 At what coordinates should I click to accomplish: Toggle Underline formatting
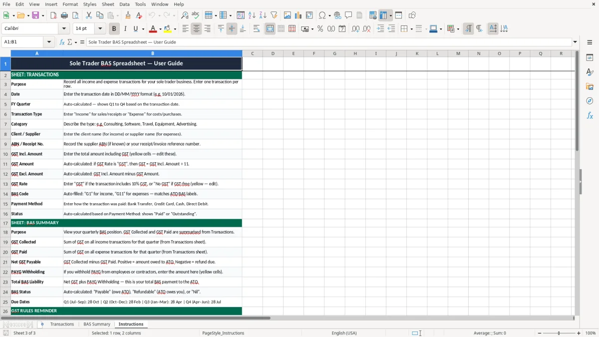[135, 29]
